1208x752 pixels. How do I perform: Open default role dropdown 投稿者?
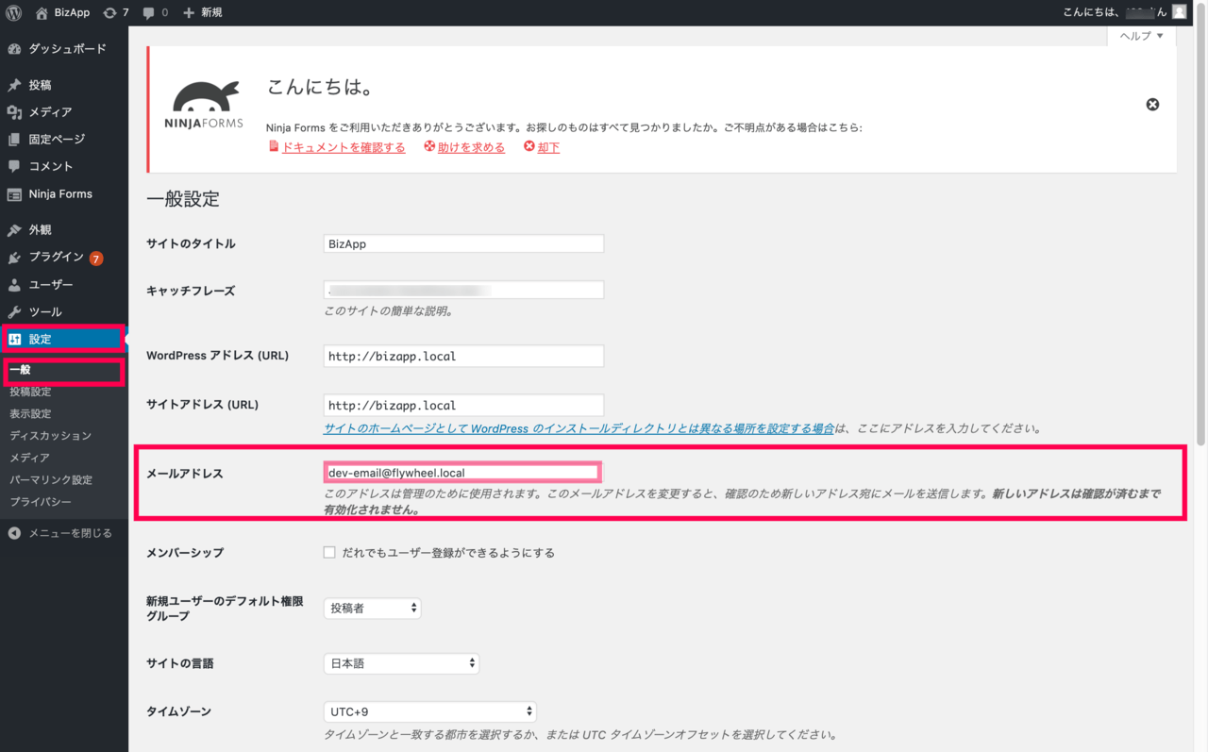click(372, 609)
